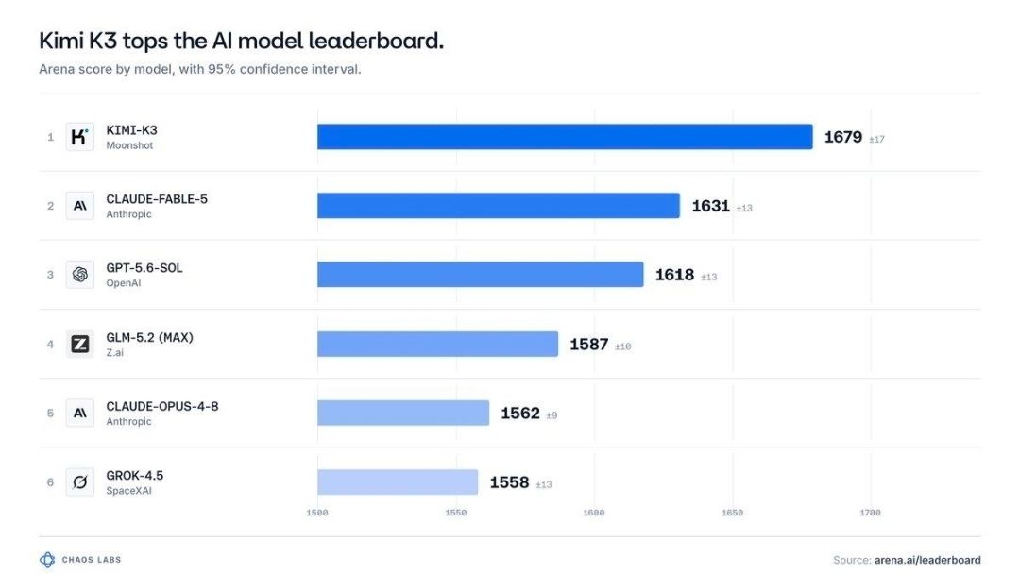Click the Chaos Labs logo icon

pos(47,560)
